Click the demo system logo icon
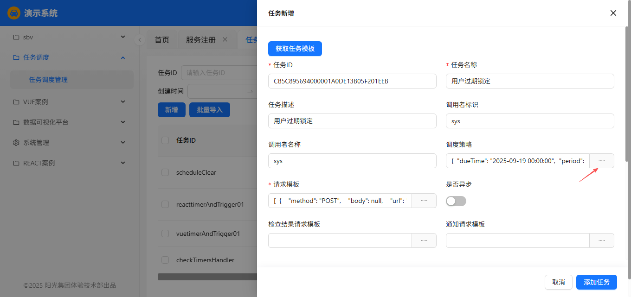Image resolution: width=631 pixels, height=297 pixels. pos(14,13)
